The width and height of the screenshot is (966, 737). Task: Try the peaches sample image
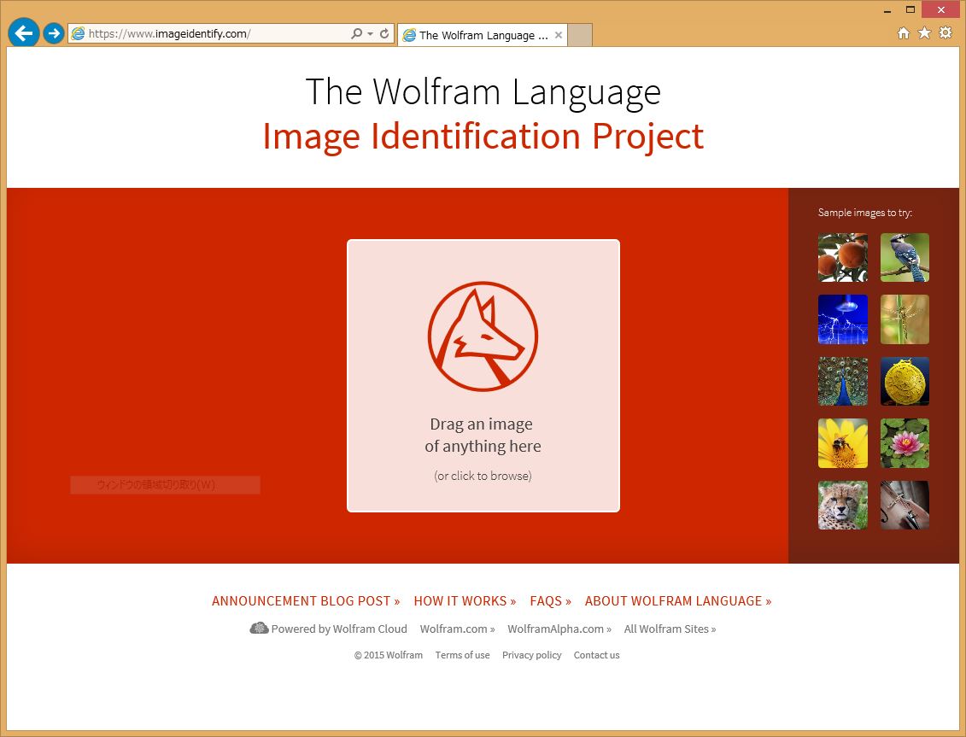[x=843, y=258]
